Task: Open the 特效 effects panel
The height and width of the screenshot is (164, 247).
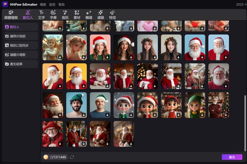Action: click(112, 15)
